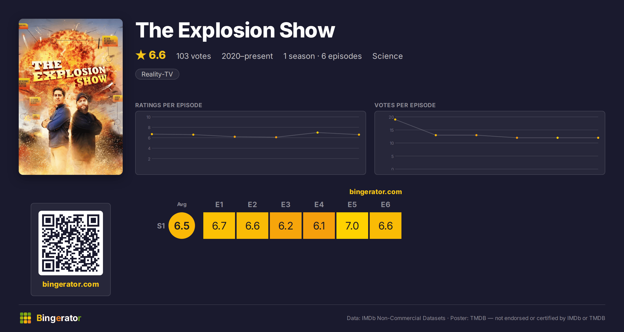Click the S1 season row label
Viewport: 624px width, 332px height.
(x=161, y=226)
